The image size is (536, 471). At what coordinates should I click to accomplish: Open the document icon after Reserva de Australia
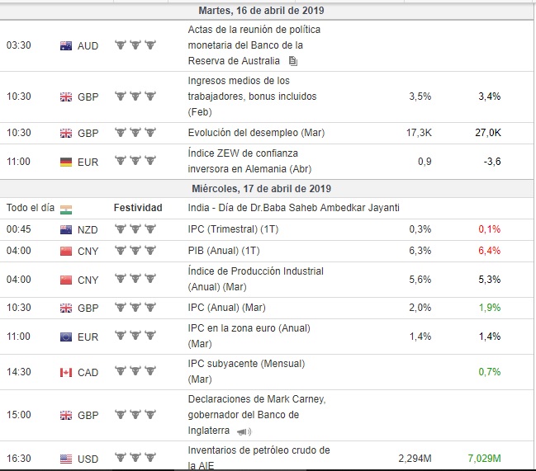pyautogui.click(x=293, y=61)
